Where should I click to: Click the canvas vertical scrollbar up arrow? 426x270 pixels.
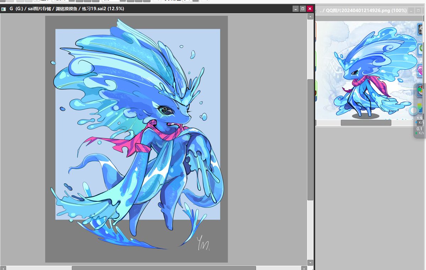point(310,16)
